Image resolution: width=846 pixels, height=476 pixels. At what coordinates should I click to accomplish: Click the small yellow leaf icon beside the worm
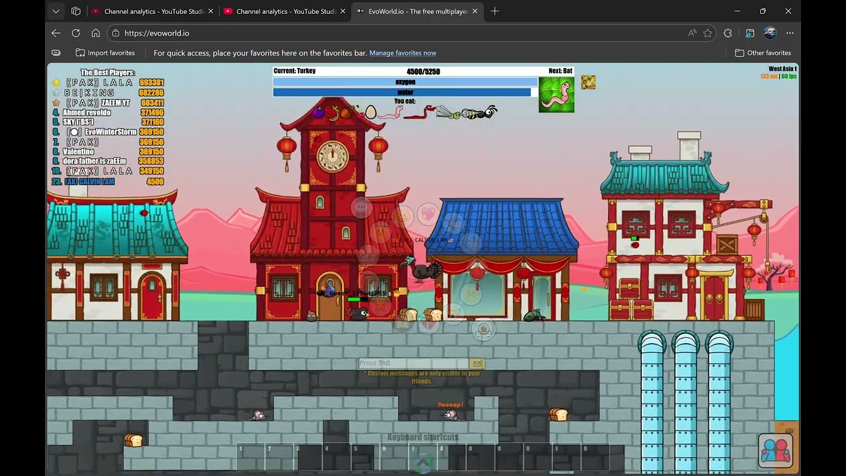[588, 82]
